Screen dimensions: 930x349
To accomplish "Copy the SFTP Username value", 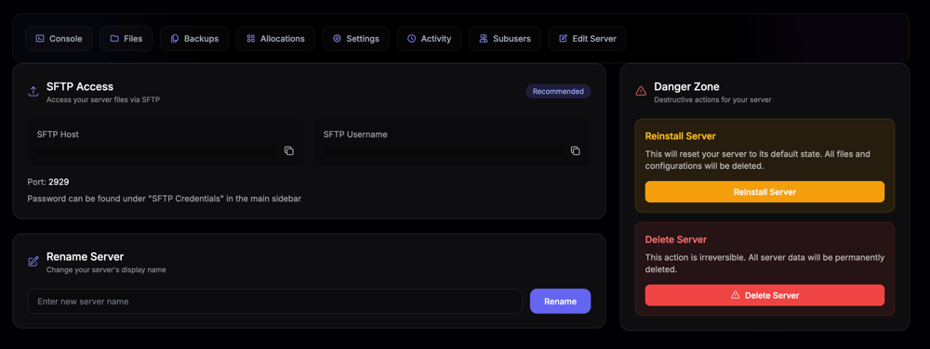I will (576, 151).
